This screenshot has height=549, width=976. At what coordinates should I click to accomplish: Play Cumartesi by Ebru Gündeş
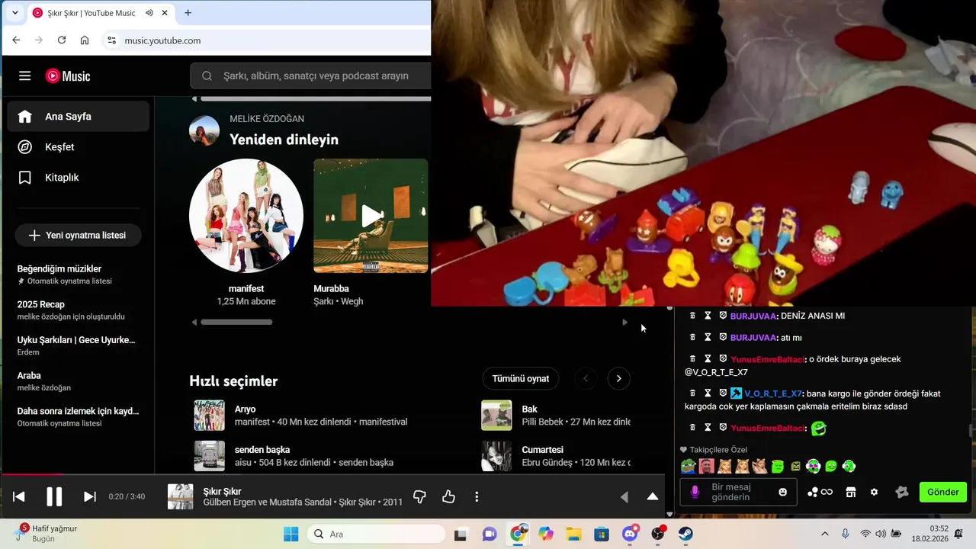coord(496,456)
